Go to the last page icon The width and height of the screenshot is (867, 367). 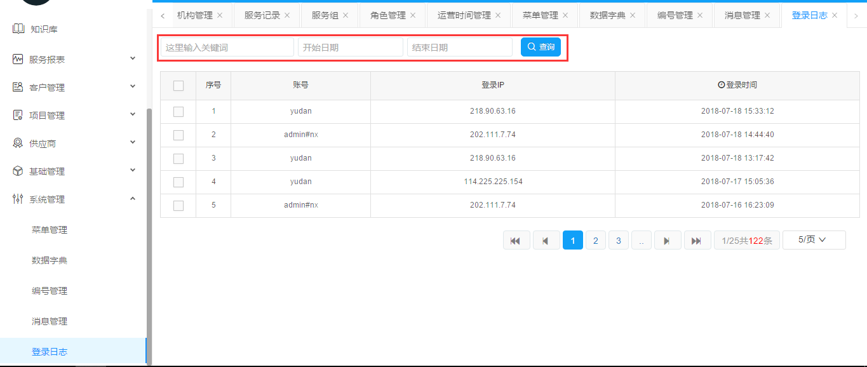pos(696,241)
